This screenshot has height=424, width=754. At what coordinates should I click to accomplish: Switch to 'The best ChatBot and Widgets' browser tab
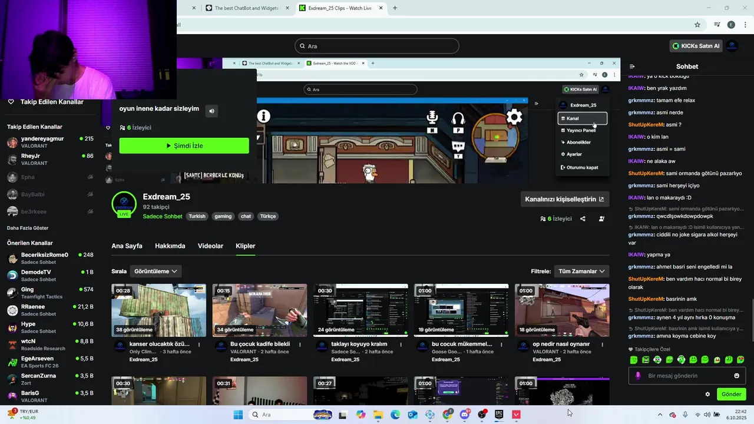(246, 8)
